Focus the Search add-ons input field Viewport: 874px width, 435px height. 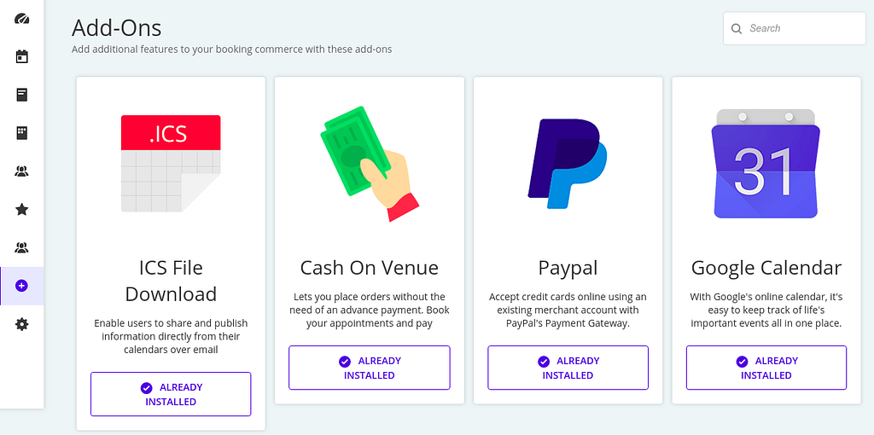click(802, 29)
